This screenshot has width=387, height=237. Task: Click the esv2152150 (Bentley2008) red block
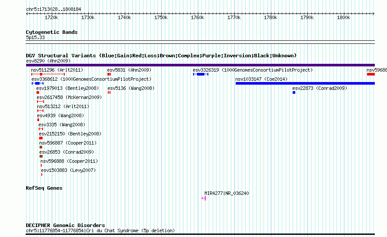pyautogui.click(x=41, y=138)
